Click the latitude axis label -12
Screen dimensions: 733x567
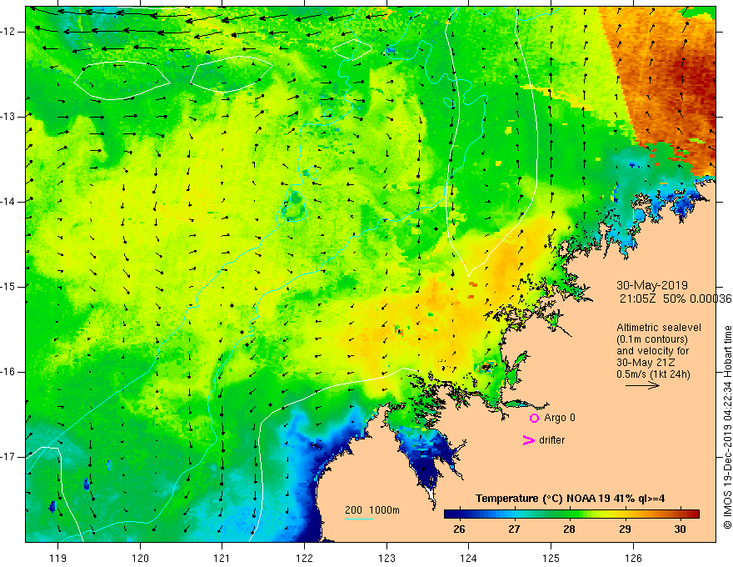click(x=8, y=32)
